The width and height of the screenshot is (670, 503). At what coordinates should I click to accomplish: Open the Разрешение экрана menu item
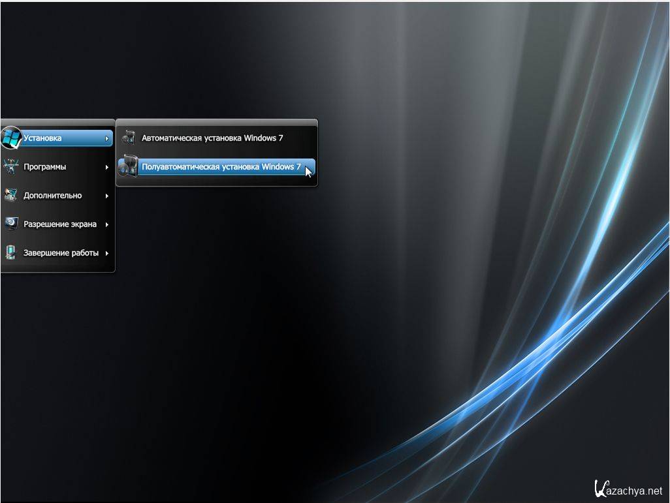57,224
